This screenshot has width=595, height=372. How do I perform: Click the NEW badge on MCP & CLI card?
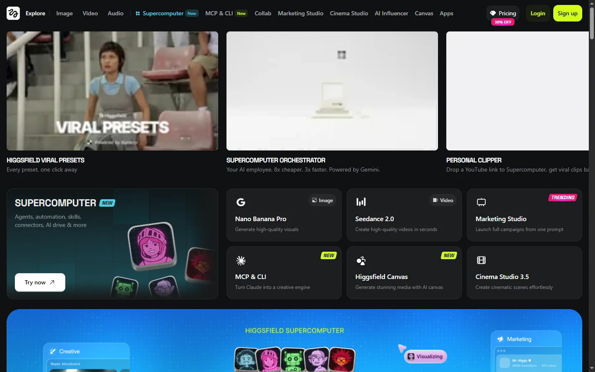tap(329, 255)
